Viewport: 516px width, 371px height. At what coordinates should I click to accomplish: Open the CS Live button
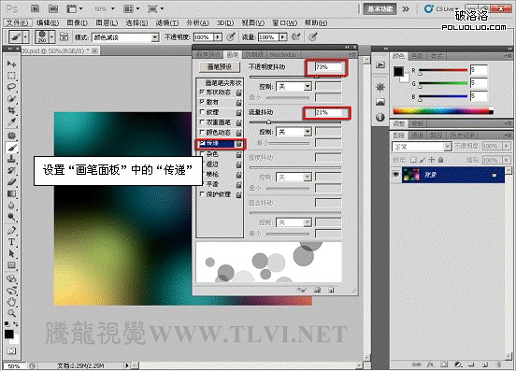point(442,9)
